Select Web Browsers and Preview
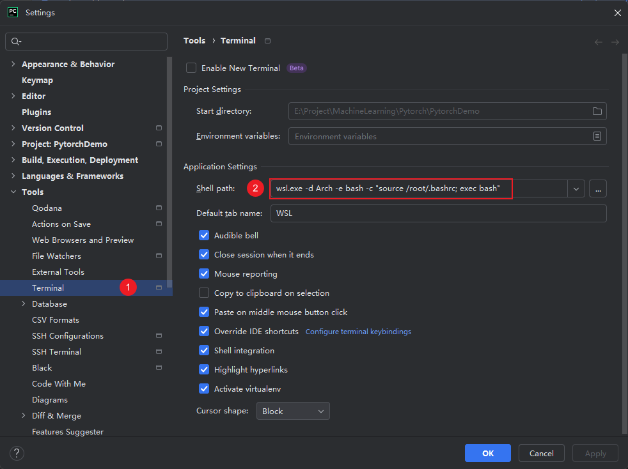The image size is (628, 469). click(83, 240)
